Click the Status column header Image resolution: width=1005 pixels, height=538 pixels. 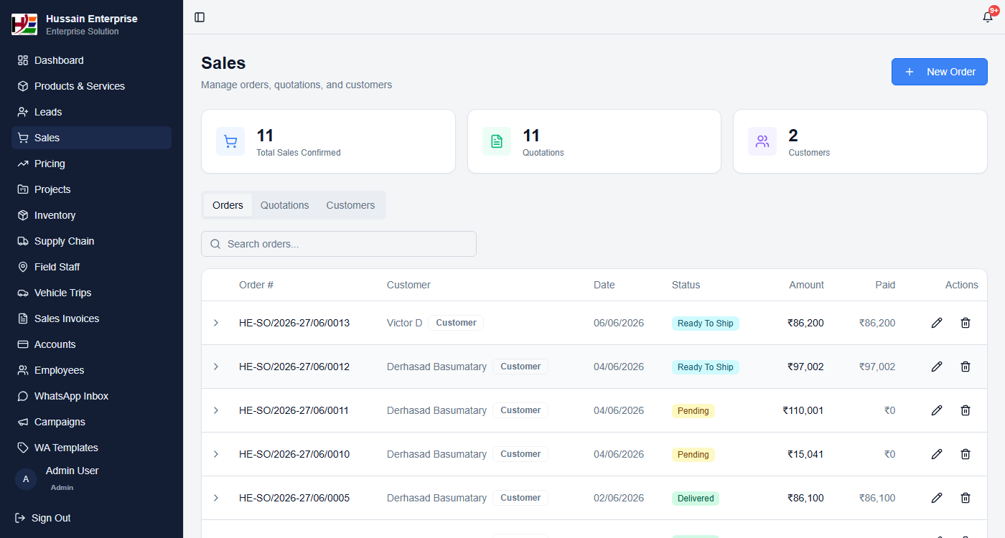(x=686, y=285)
